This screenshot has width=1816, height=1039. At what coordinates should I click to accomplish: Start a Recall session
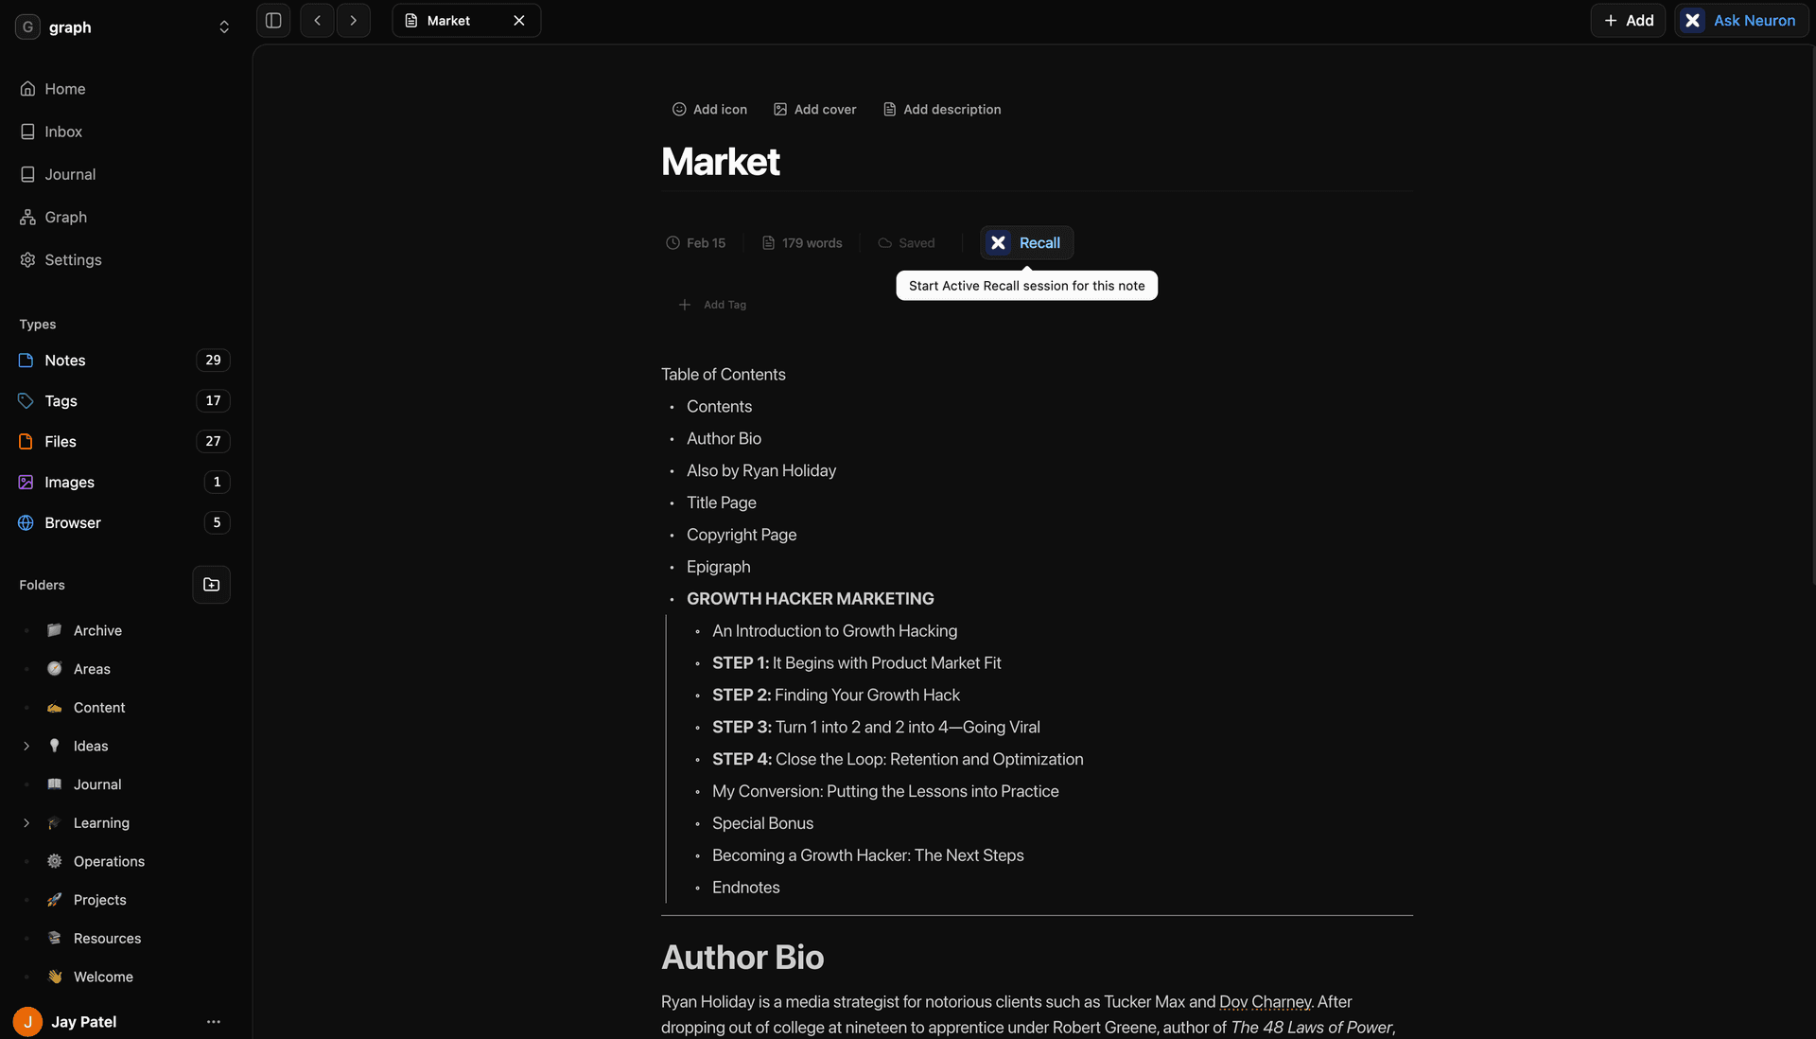(x=1026, y=243)
